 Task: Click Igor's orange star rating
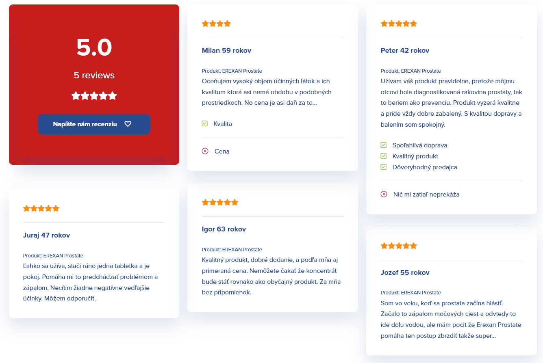click(x=220, y=203)
